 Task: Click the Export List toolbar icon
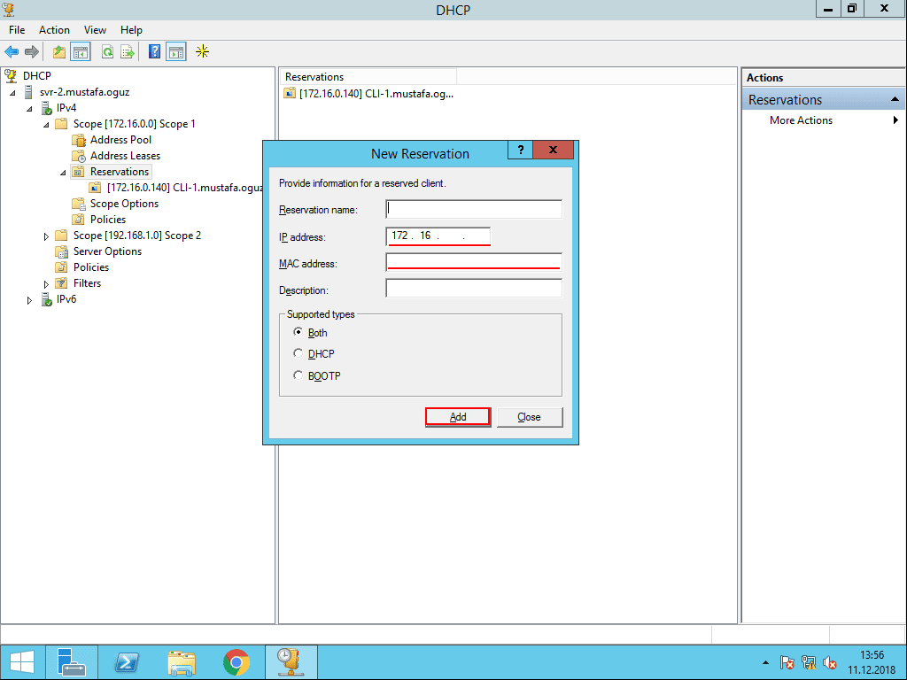(x=128, y=52)
